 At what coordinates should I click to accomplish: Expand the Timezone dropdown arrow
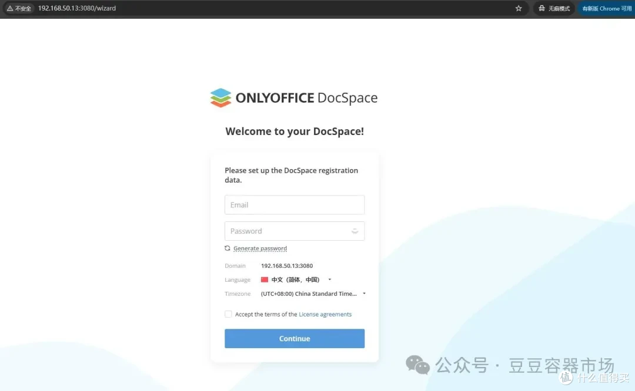tap(364, 294)
